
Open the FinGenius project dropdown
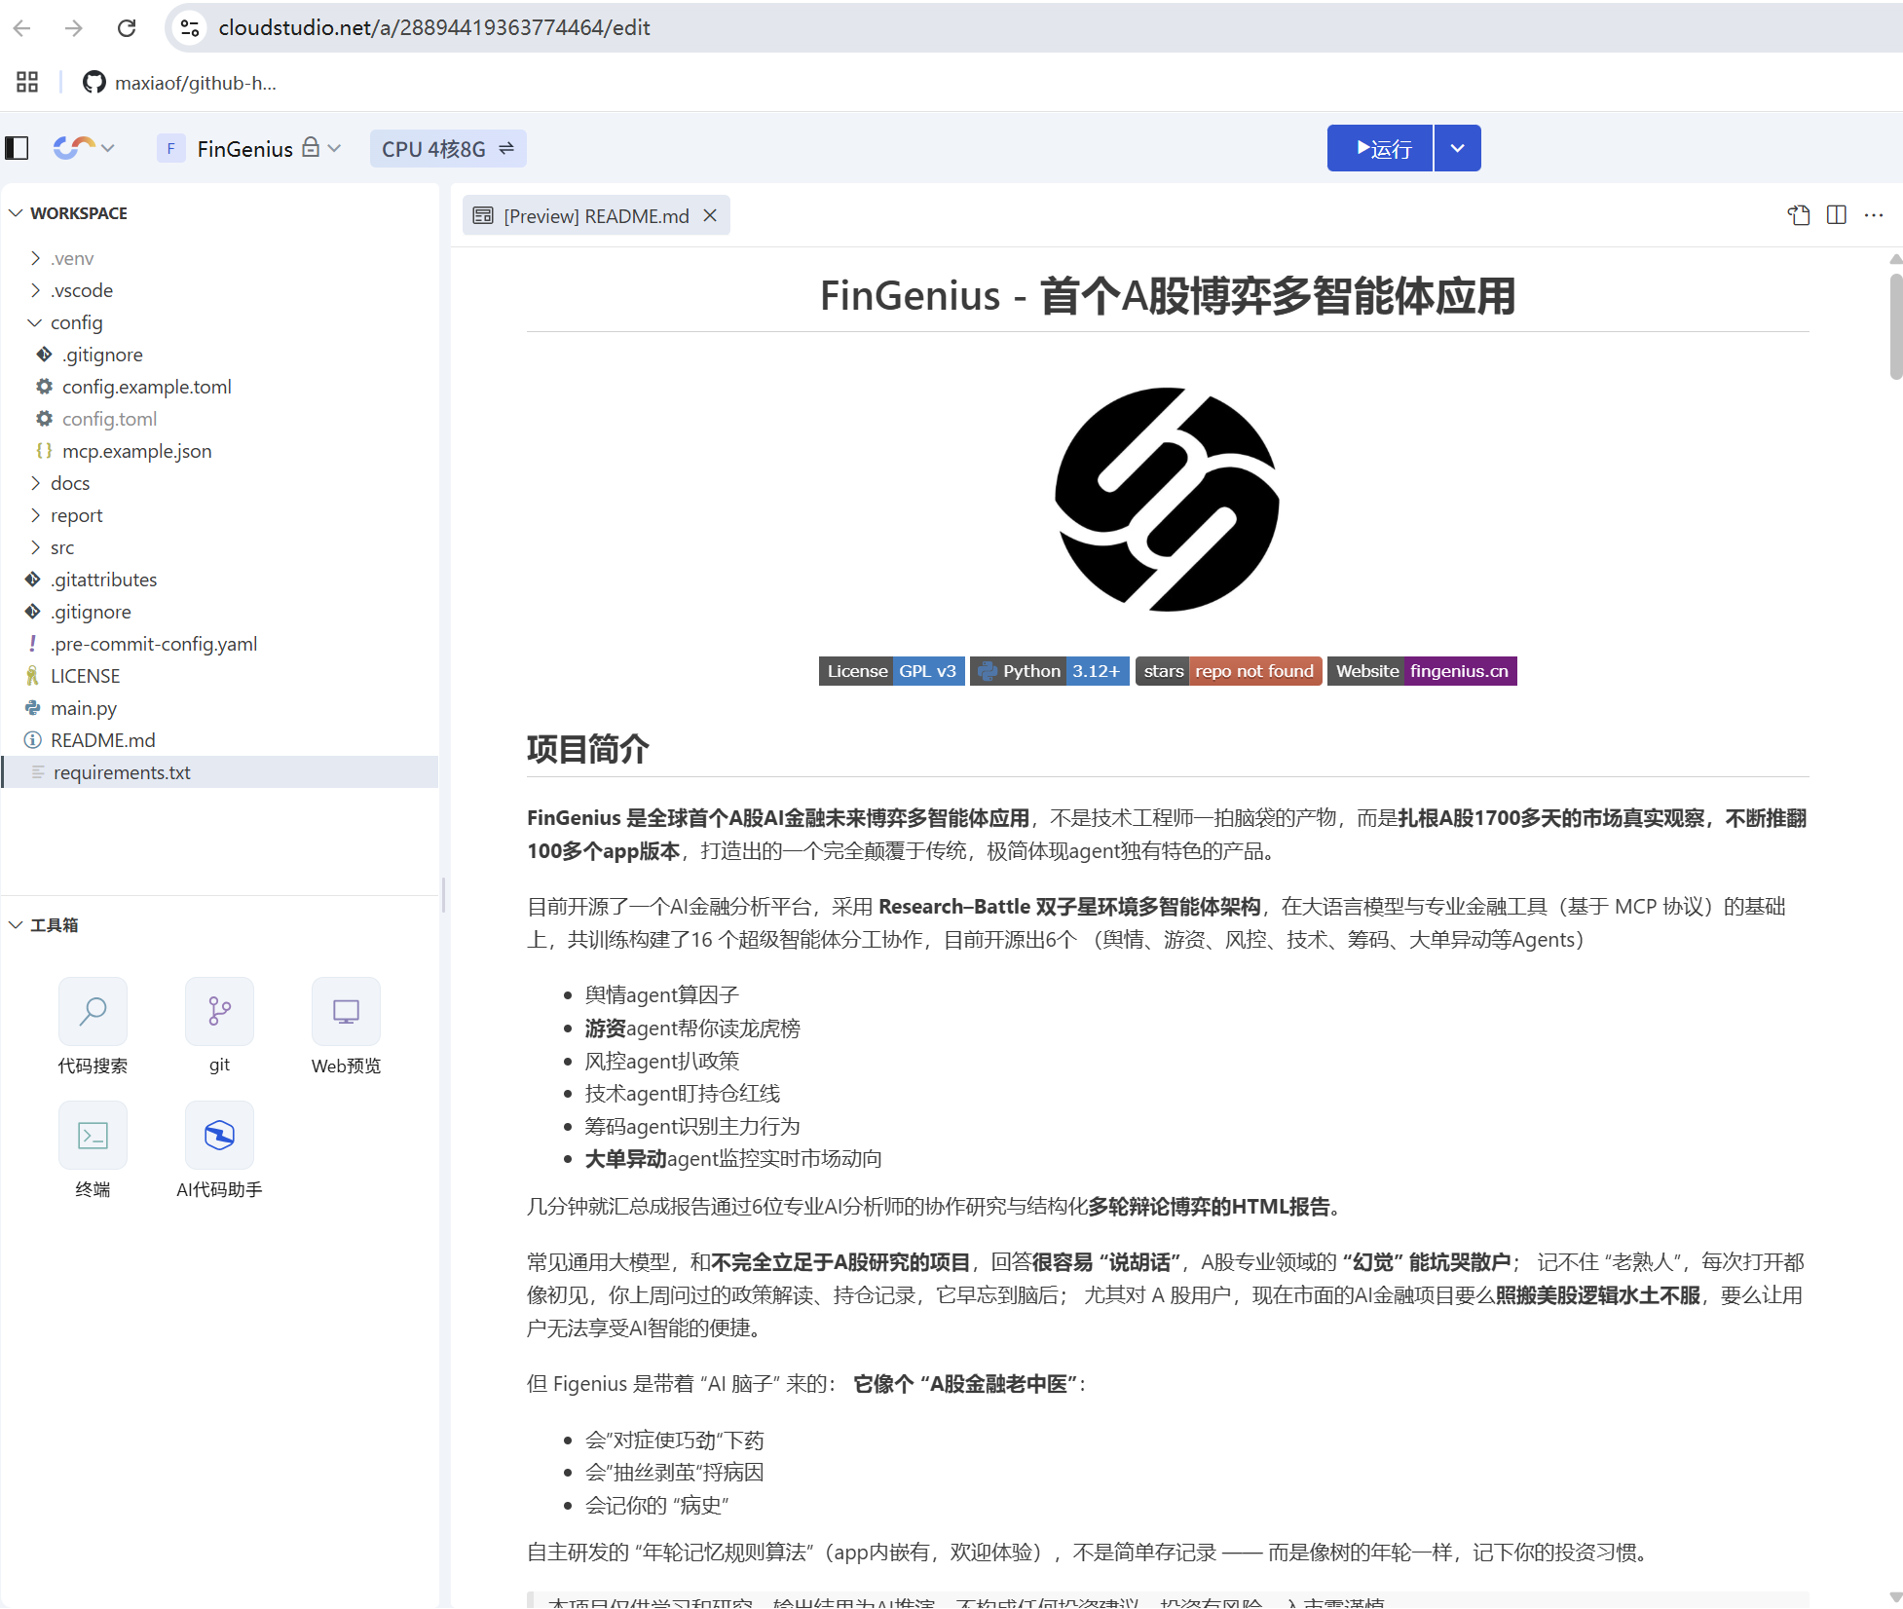(x=334, y=148)
